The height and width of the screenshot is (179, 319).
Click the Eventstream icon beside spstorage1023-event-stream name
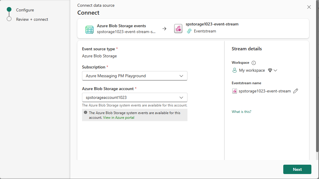[x=234, y=91]
